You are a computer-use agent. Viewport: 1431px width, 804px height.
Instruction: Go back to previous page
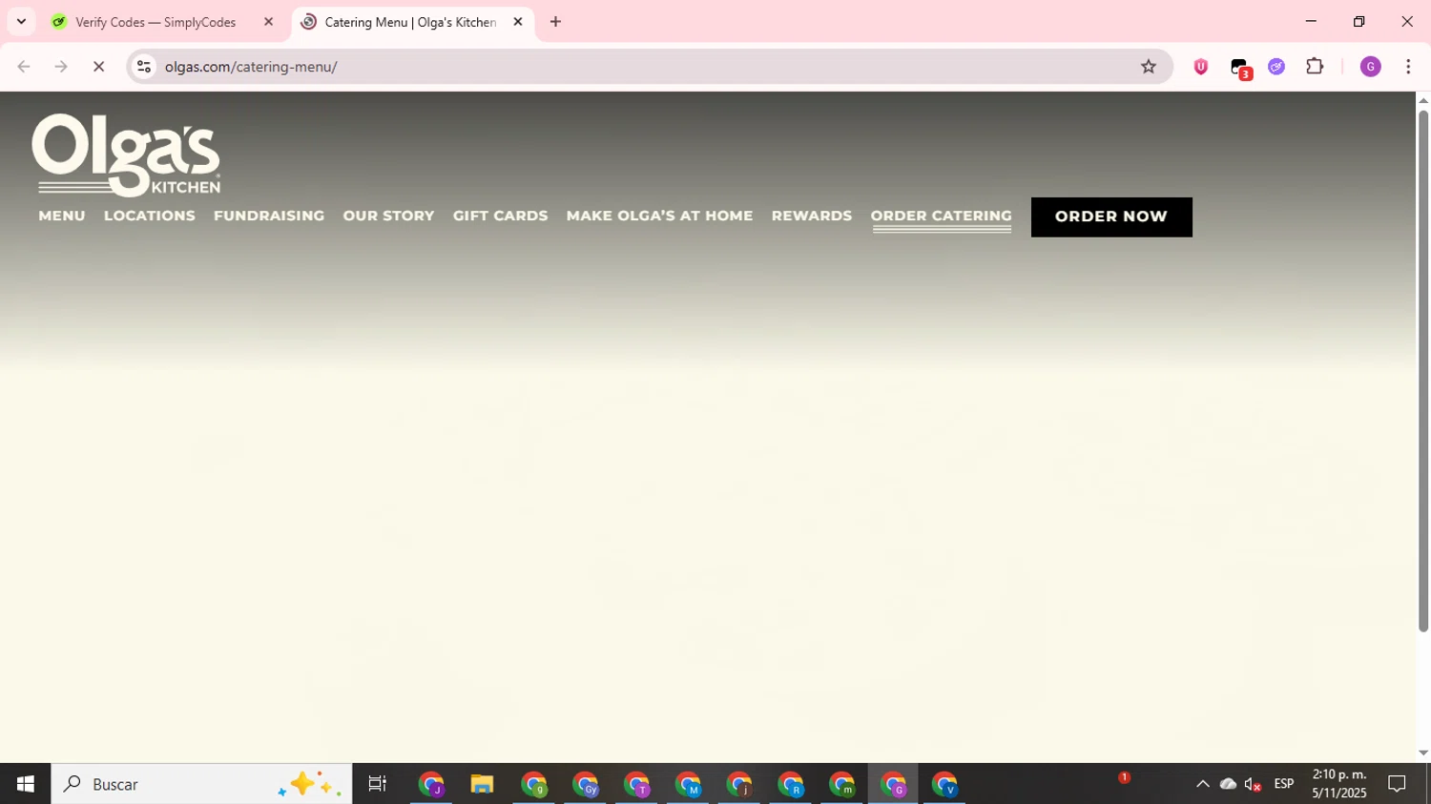[24, 67]
